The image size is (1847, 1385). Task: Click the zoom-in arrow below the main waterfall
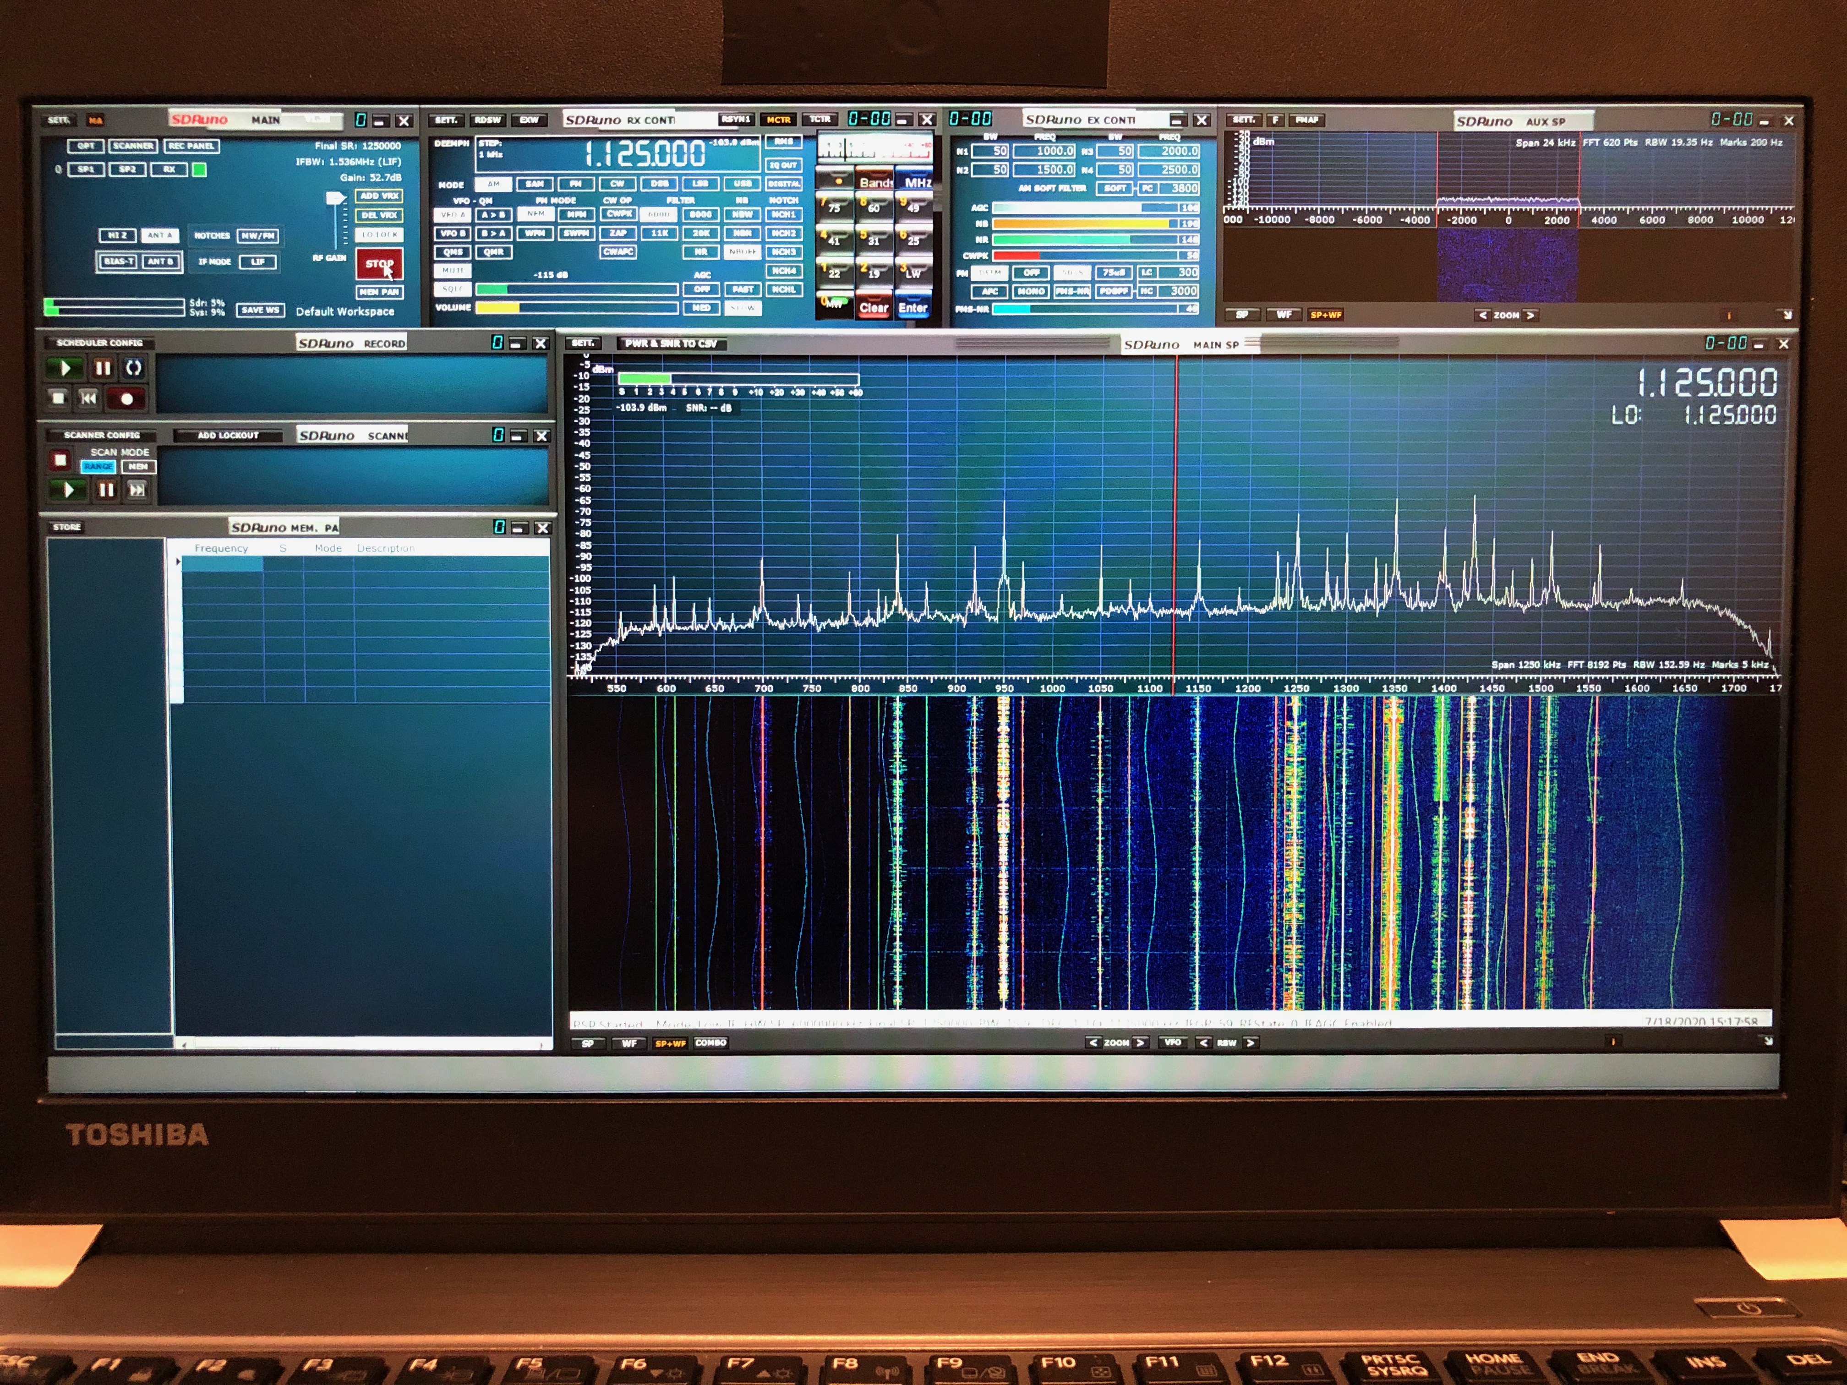1141,1042
